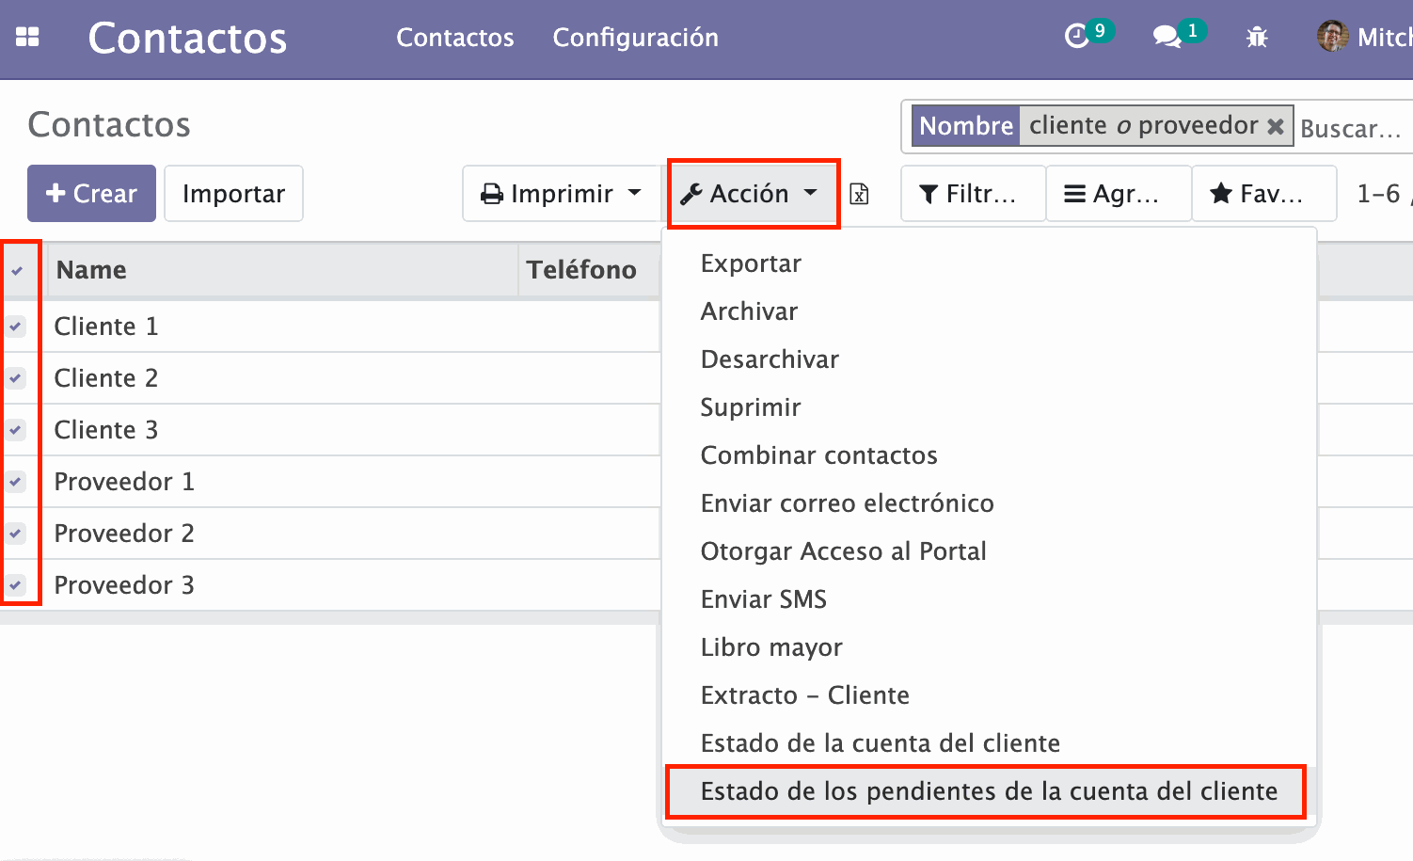Uncheck the Cliente 3 row checkbox
The image size is (1413, 861).
16,430
